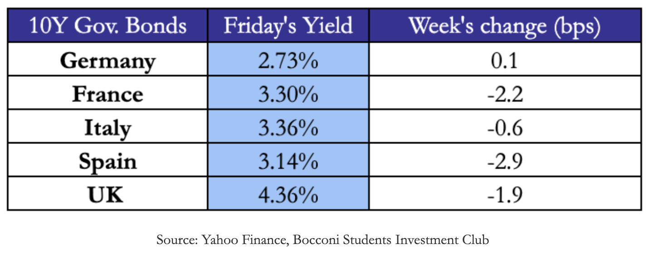Click the UK's -1.9 weekly change value
Viewport: 655px width, 254px height.
(x=504, y=195)
